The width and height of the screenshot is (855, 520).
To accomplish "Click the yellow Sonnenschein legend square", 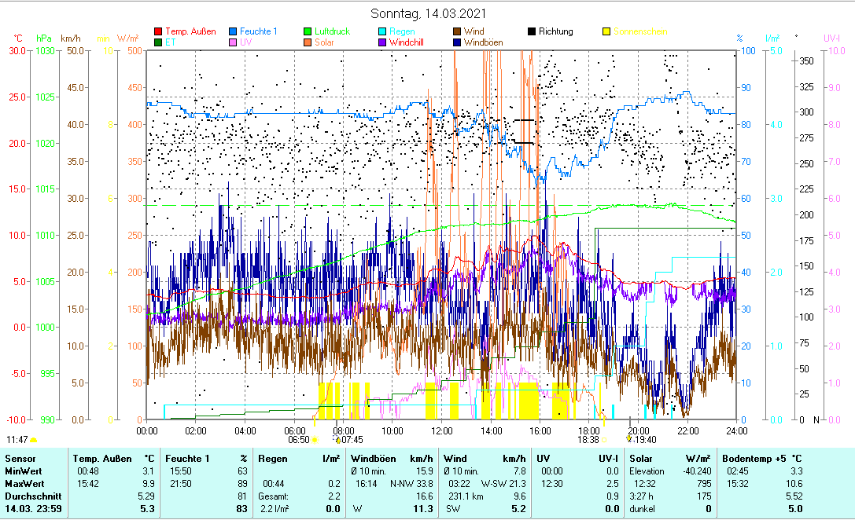I will click(607, 32).
